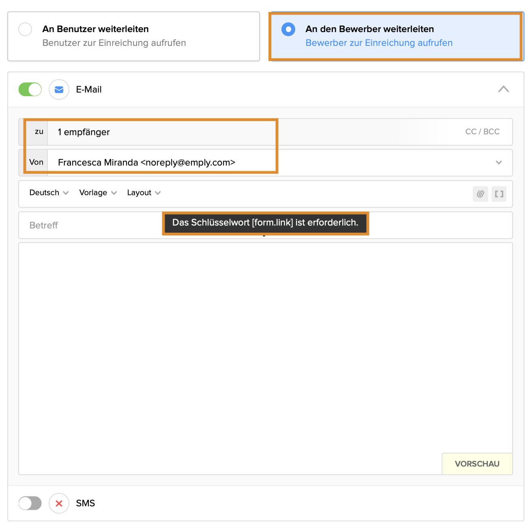Click the red X SMS icon
The image size is (528, 529).
(59, 503)
